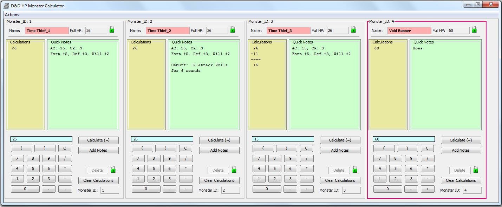The height and width of the screenshot is (207, 502).
Task: Click Clear Calculations for Time Thief_3
Action: (x=340, y=180)
